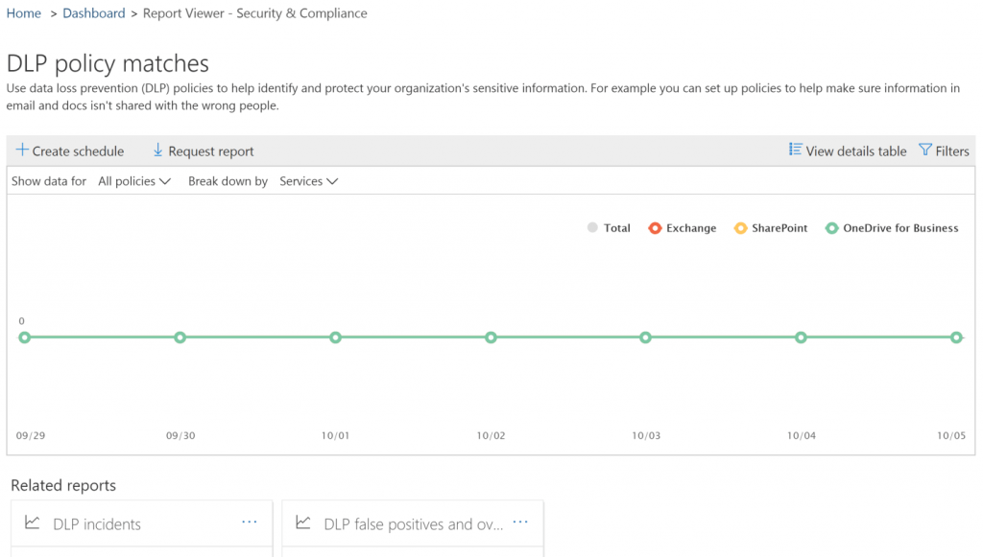Click the download icon beside Request report
This screenshot has height=557, width=983.
156,151
